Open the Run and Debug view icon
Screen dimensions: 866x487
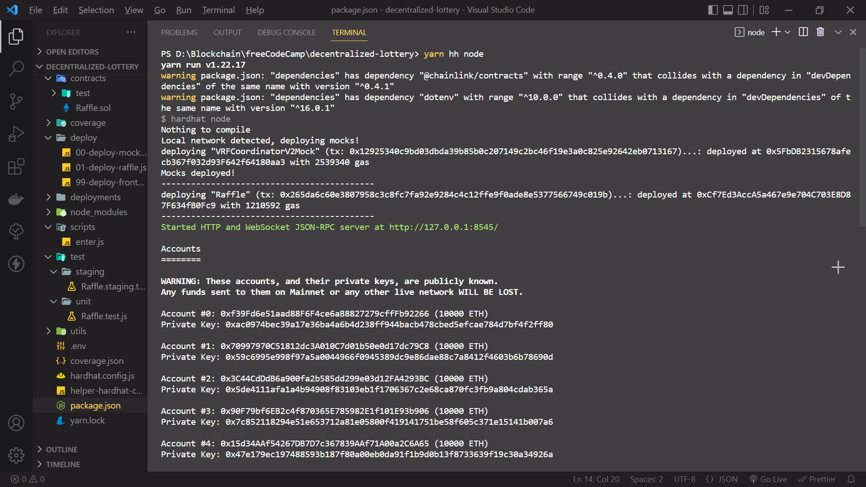pyautogui.click(x=16, y=134)
